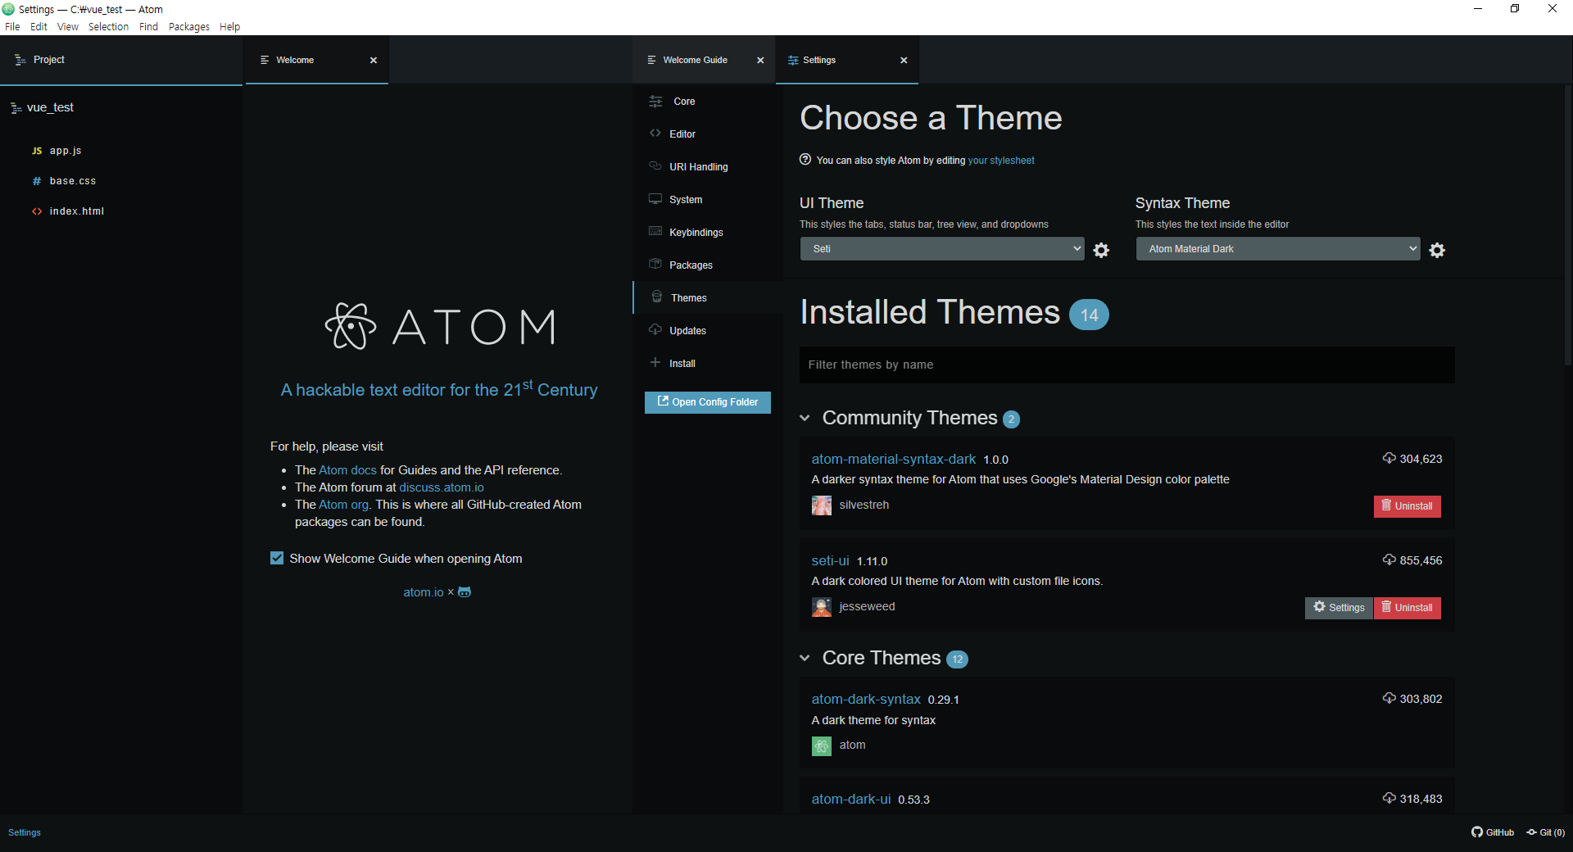Image resolution: width=1573 pixels, height=852 pixels.
Task: Click download count icon for seti-ui
Action: click(1389, 560)
